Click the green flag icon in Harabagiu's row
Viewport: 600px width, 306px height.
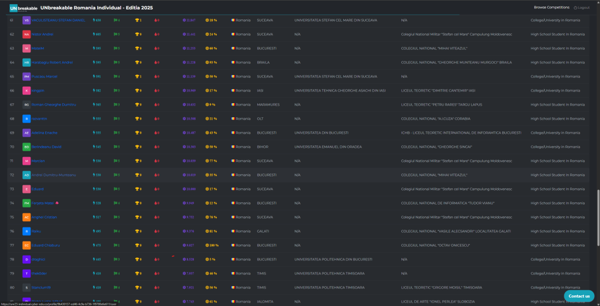pos(115,62)
